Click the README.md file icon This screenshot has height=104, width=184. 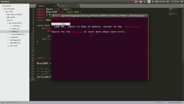tap(8, 43)
